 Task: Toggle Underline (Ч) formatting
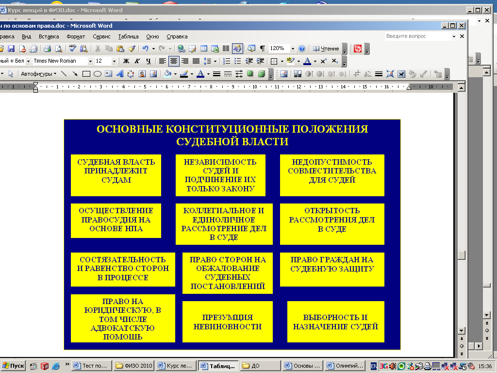[149, 61]
